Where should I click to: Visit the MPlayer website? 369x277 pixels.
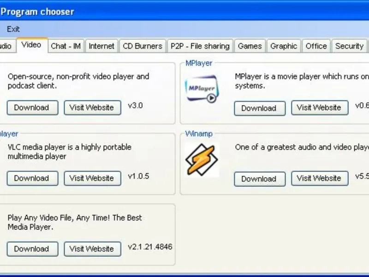pyautogui.click(x=320, y=108)
